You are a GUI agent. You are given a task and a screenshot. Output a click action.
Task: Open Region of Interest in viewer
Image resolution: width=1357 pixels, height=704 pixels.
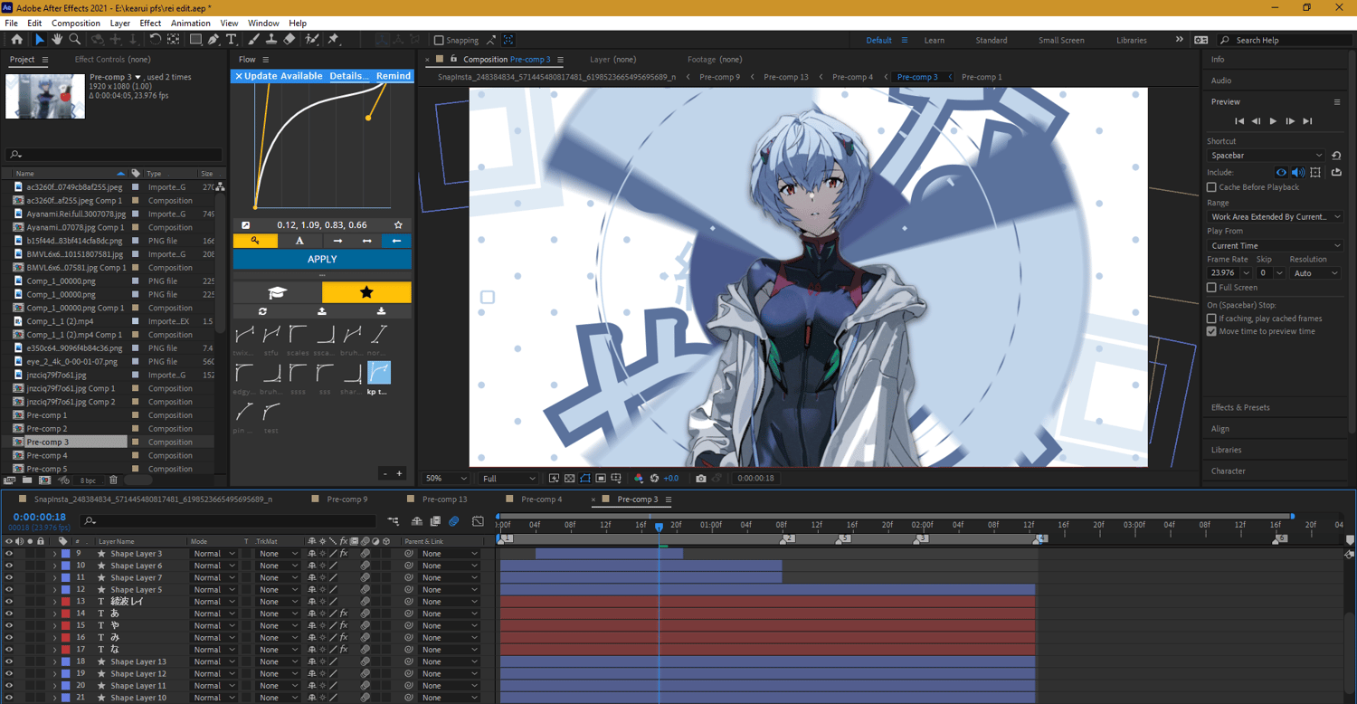601,478
